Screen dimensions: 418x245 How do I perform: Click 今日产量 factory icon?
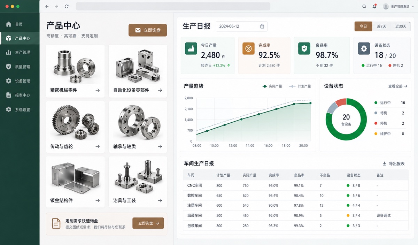point(191,48)
